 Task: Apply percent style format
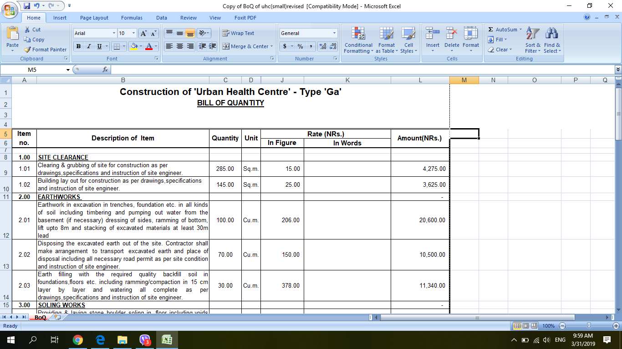[x=301, y=46]
